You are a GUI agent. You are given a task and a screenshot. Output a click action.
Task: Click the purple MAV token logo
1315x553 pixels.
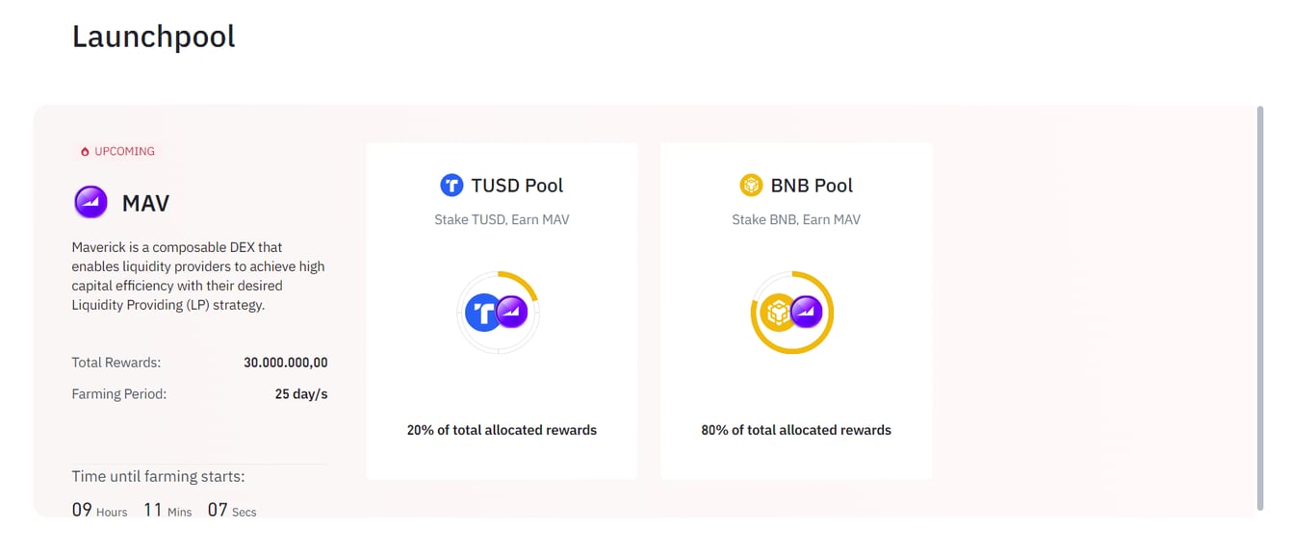[91, 203]
